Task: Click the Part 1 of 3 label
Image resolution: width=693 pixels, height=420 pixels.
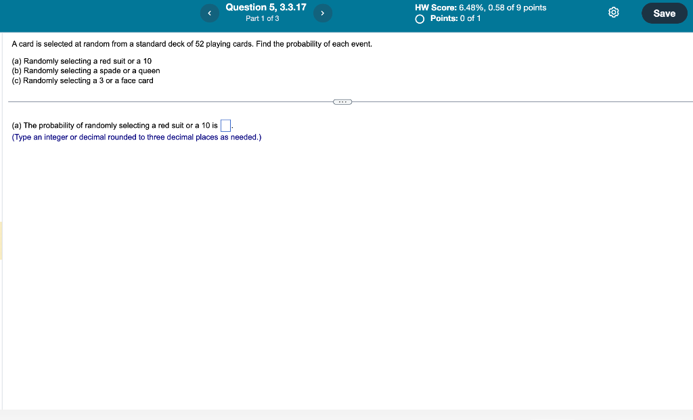Action: pyautogui.click(x=263, y=18)
